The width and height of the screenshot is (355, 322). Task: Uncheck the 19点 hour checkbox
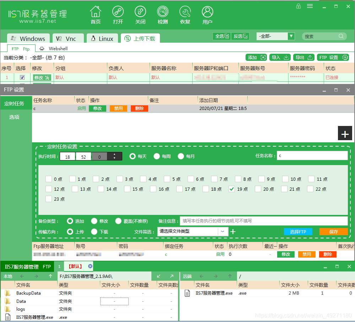click(232, 189)
